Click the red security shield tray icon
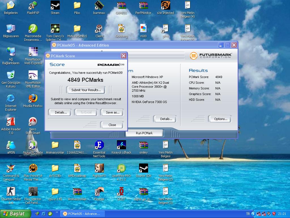290x218 pixels. [x=274, y=214]
